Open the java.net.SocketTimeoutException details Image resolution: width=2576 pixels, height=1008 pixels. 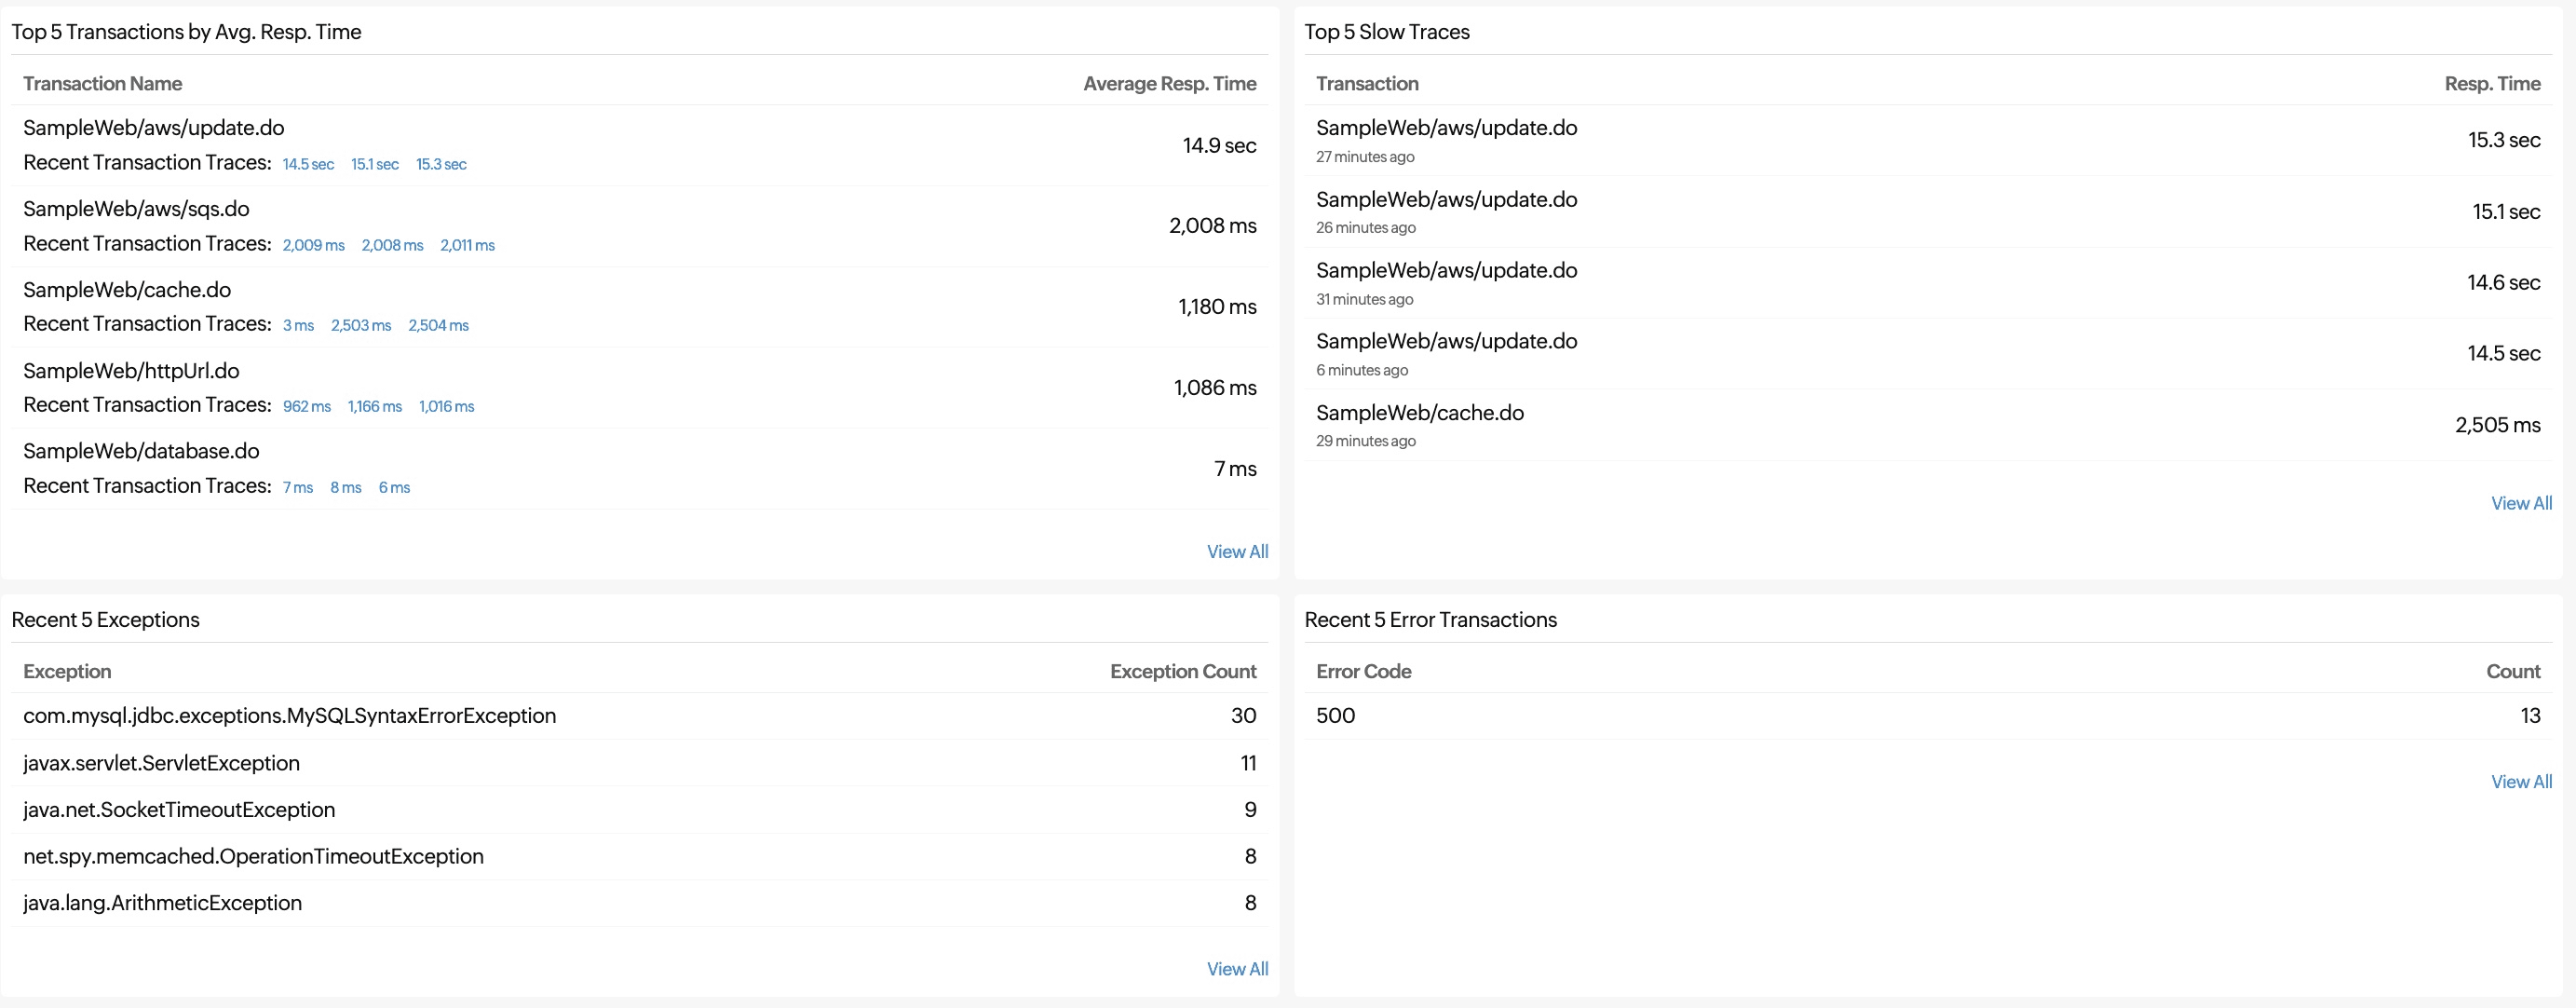[179, 810]
